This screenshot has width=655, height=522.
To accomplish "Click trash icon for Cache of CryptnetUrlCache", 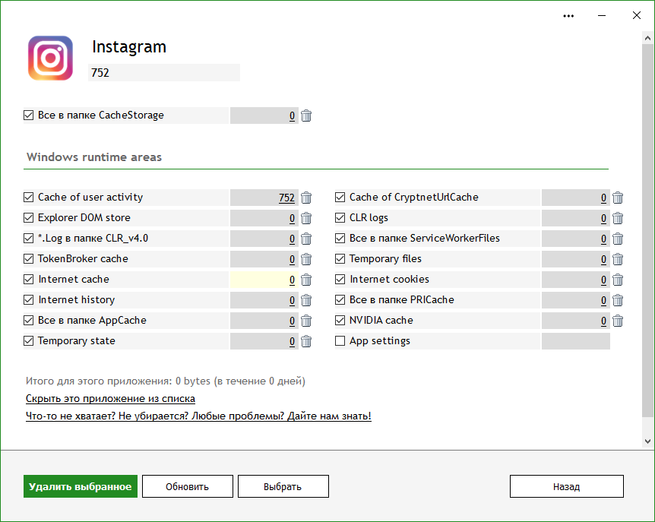I will click(618, 198).
